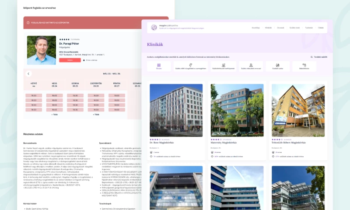Click the births count icon on Dr. Rose card

(151, 157)
